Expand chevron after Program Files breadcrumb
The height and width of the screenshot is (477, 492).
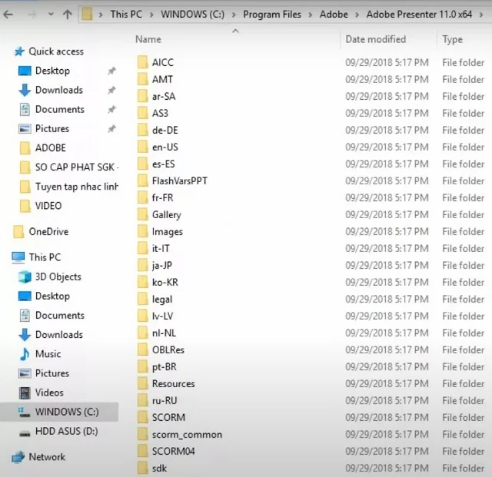pyautogui.click(x=311, y=15)
